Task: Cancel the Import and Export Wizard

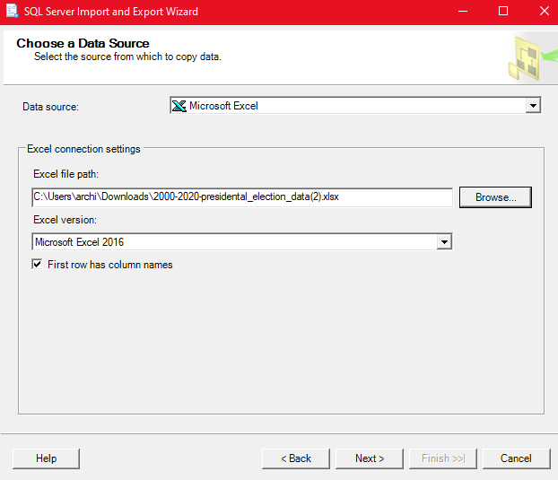Action: 516,458
